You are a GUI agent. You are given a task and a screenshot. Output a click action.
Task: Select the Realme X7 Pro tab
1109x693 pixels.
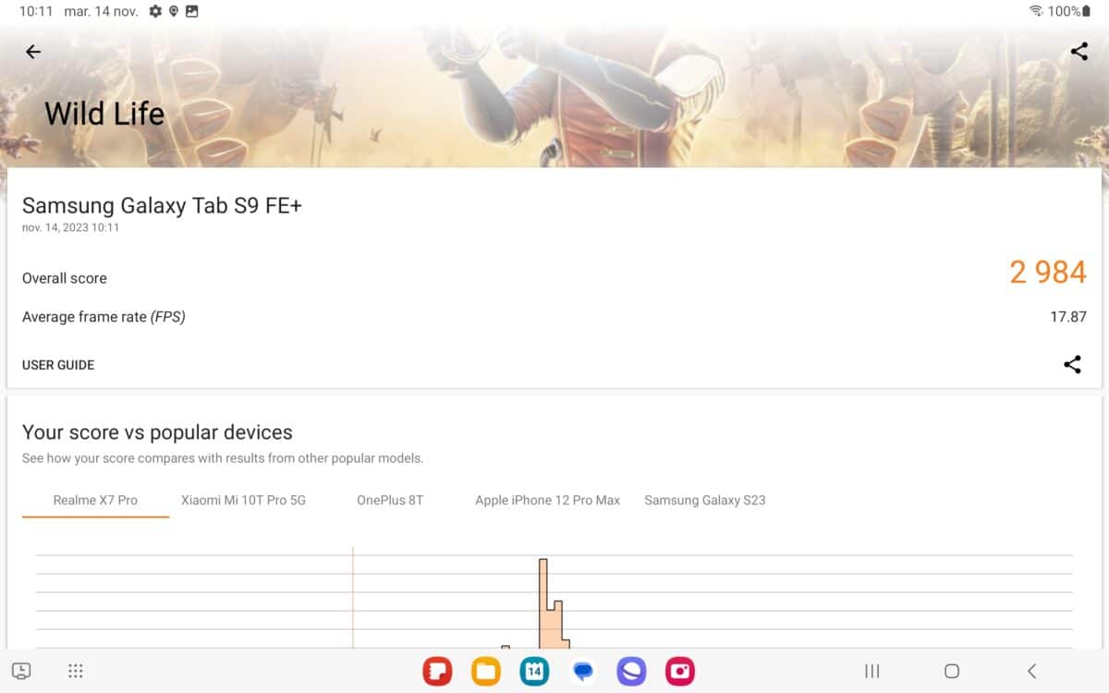95,500
